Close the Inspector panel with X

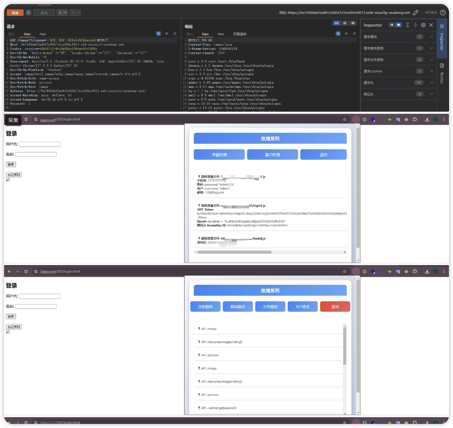pos(431,25)
